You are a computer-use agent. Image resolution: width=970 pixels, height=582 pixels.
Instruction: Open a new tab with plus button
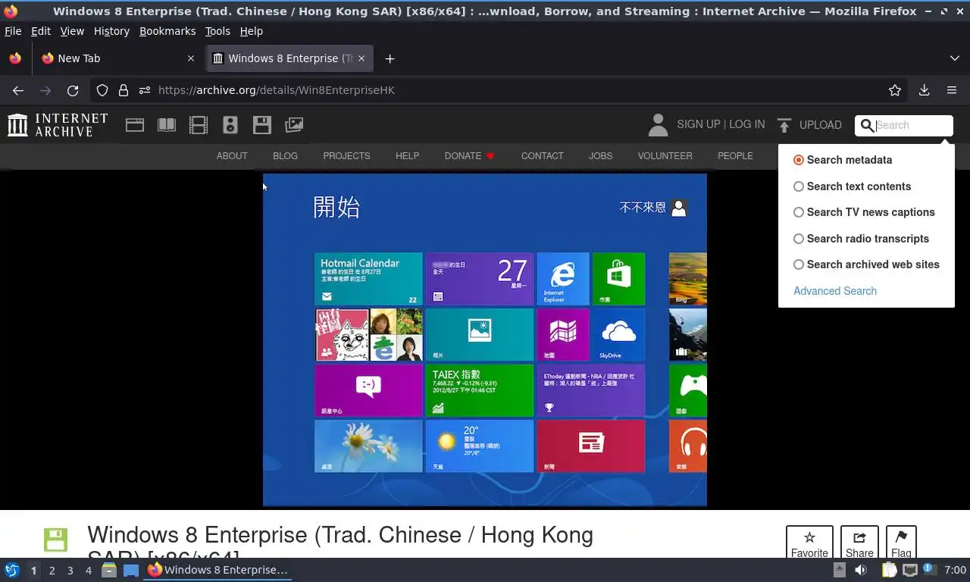coord(390,58)
